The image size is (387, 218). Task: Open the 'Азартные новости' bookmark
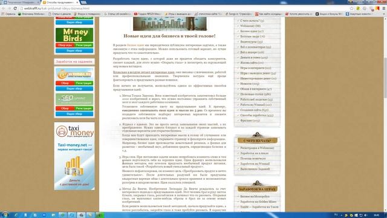point(358,14)
